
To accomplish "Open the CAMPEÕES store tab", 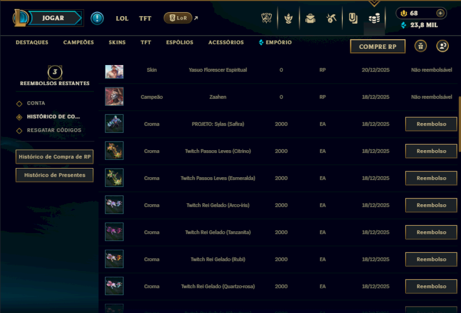I will 78,42.
